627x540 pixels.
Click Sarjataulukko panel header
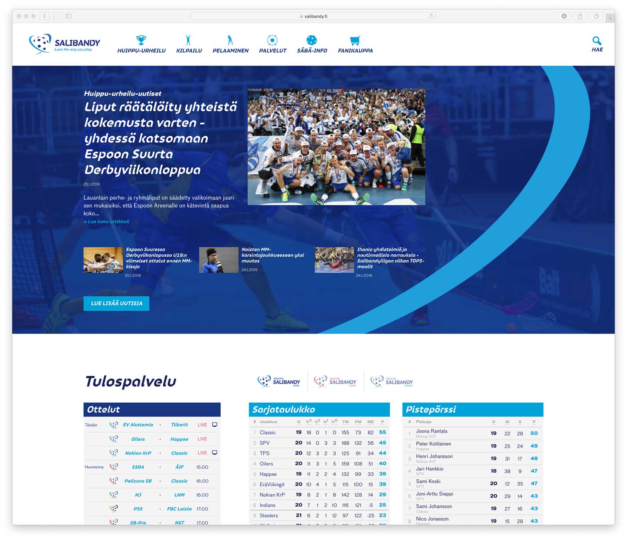pyautogui.click(x=319, y=410)
